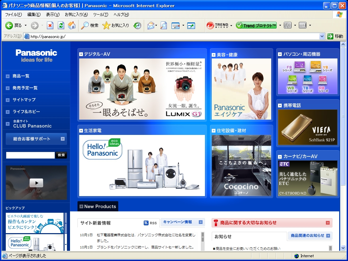Open the Trend プロテクト dropdown arrow
The image size is (348, 261).
tap(280, 25)
